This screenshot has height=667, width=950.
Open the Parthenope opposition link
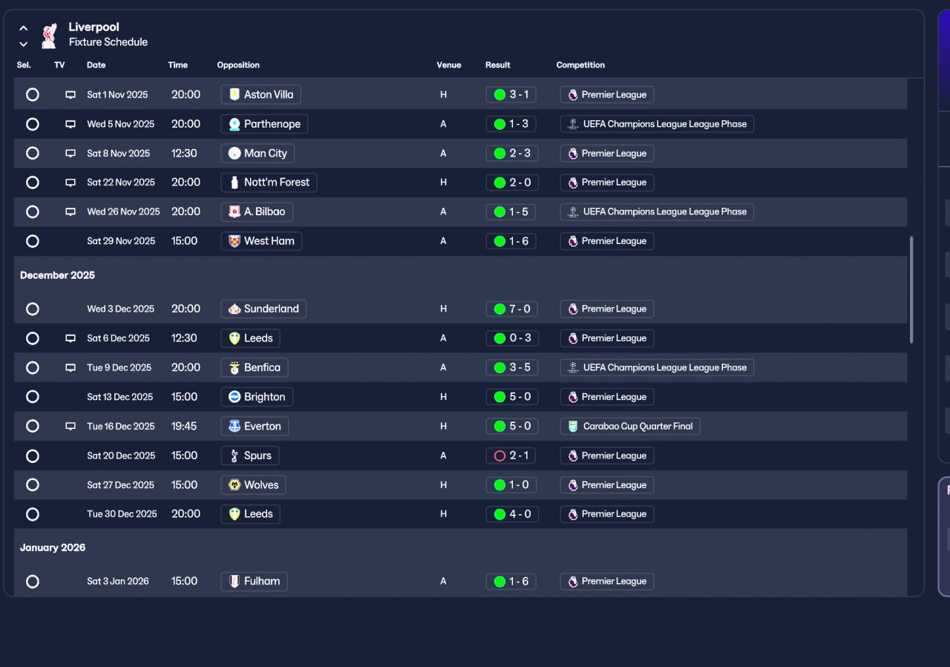[x=264, y=124]
